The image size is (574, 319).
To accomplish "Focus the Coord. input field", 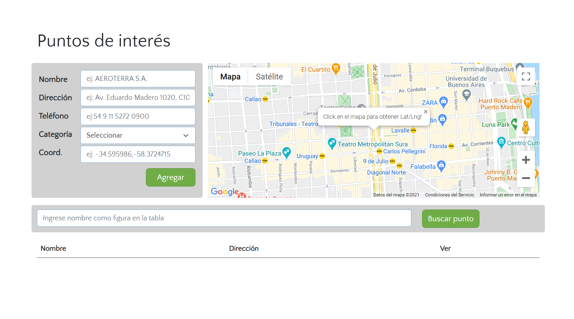I will coord(138,154).
